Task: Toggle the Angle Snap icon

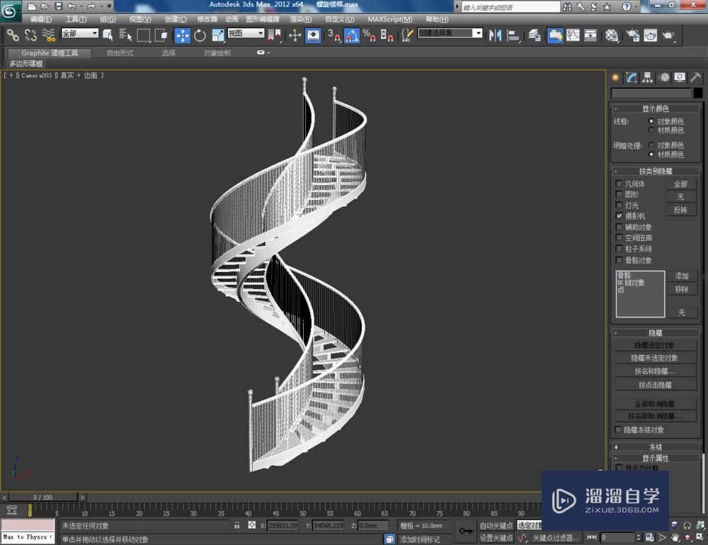Action: tap(352, 35)
